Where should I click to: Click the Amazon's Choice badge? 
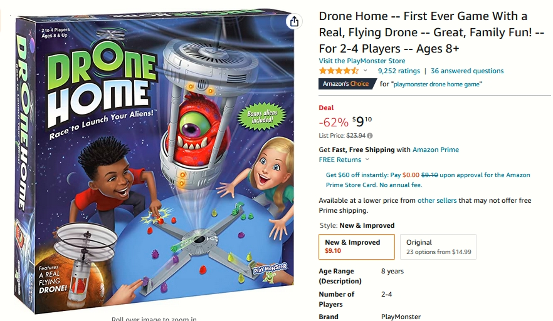(347, 84)
